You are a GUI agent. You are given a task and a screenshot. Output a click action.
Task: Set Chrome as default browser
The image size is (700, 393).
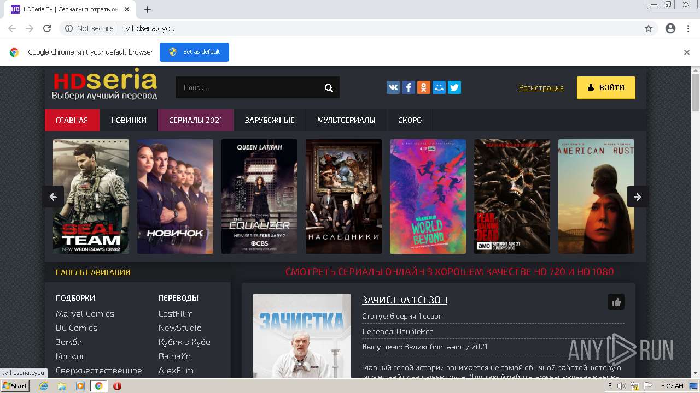point(194,52)
